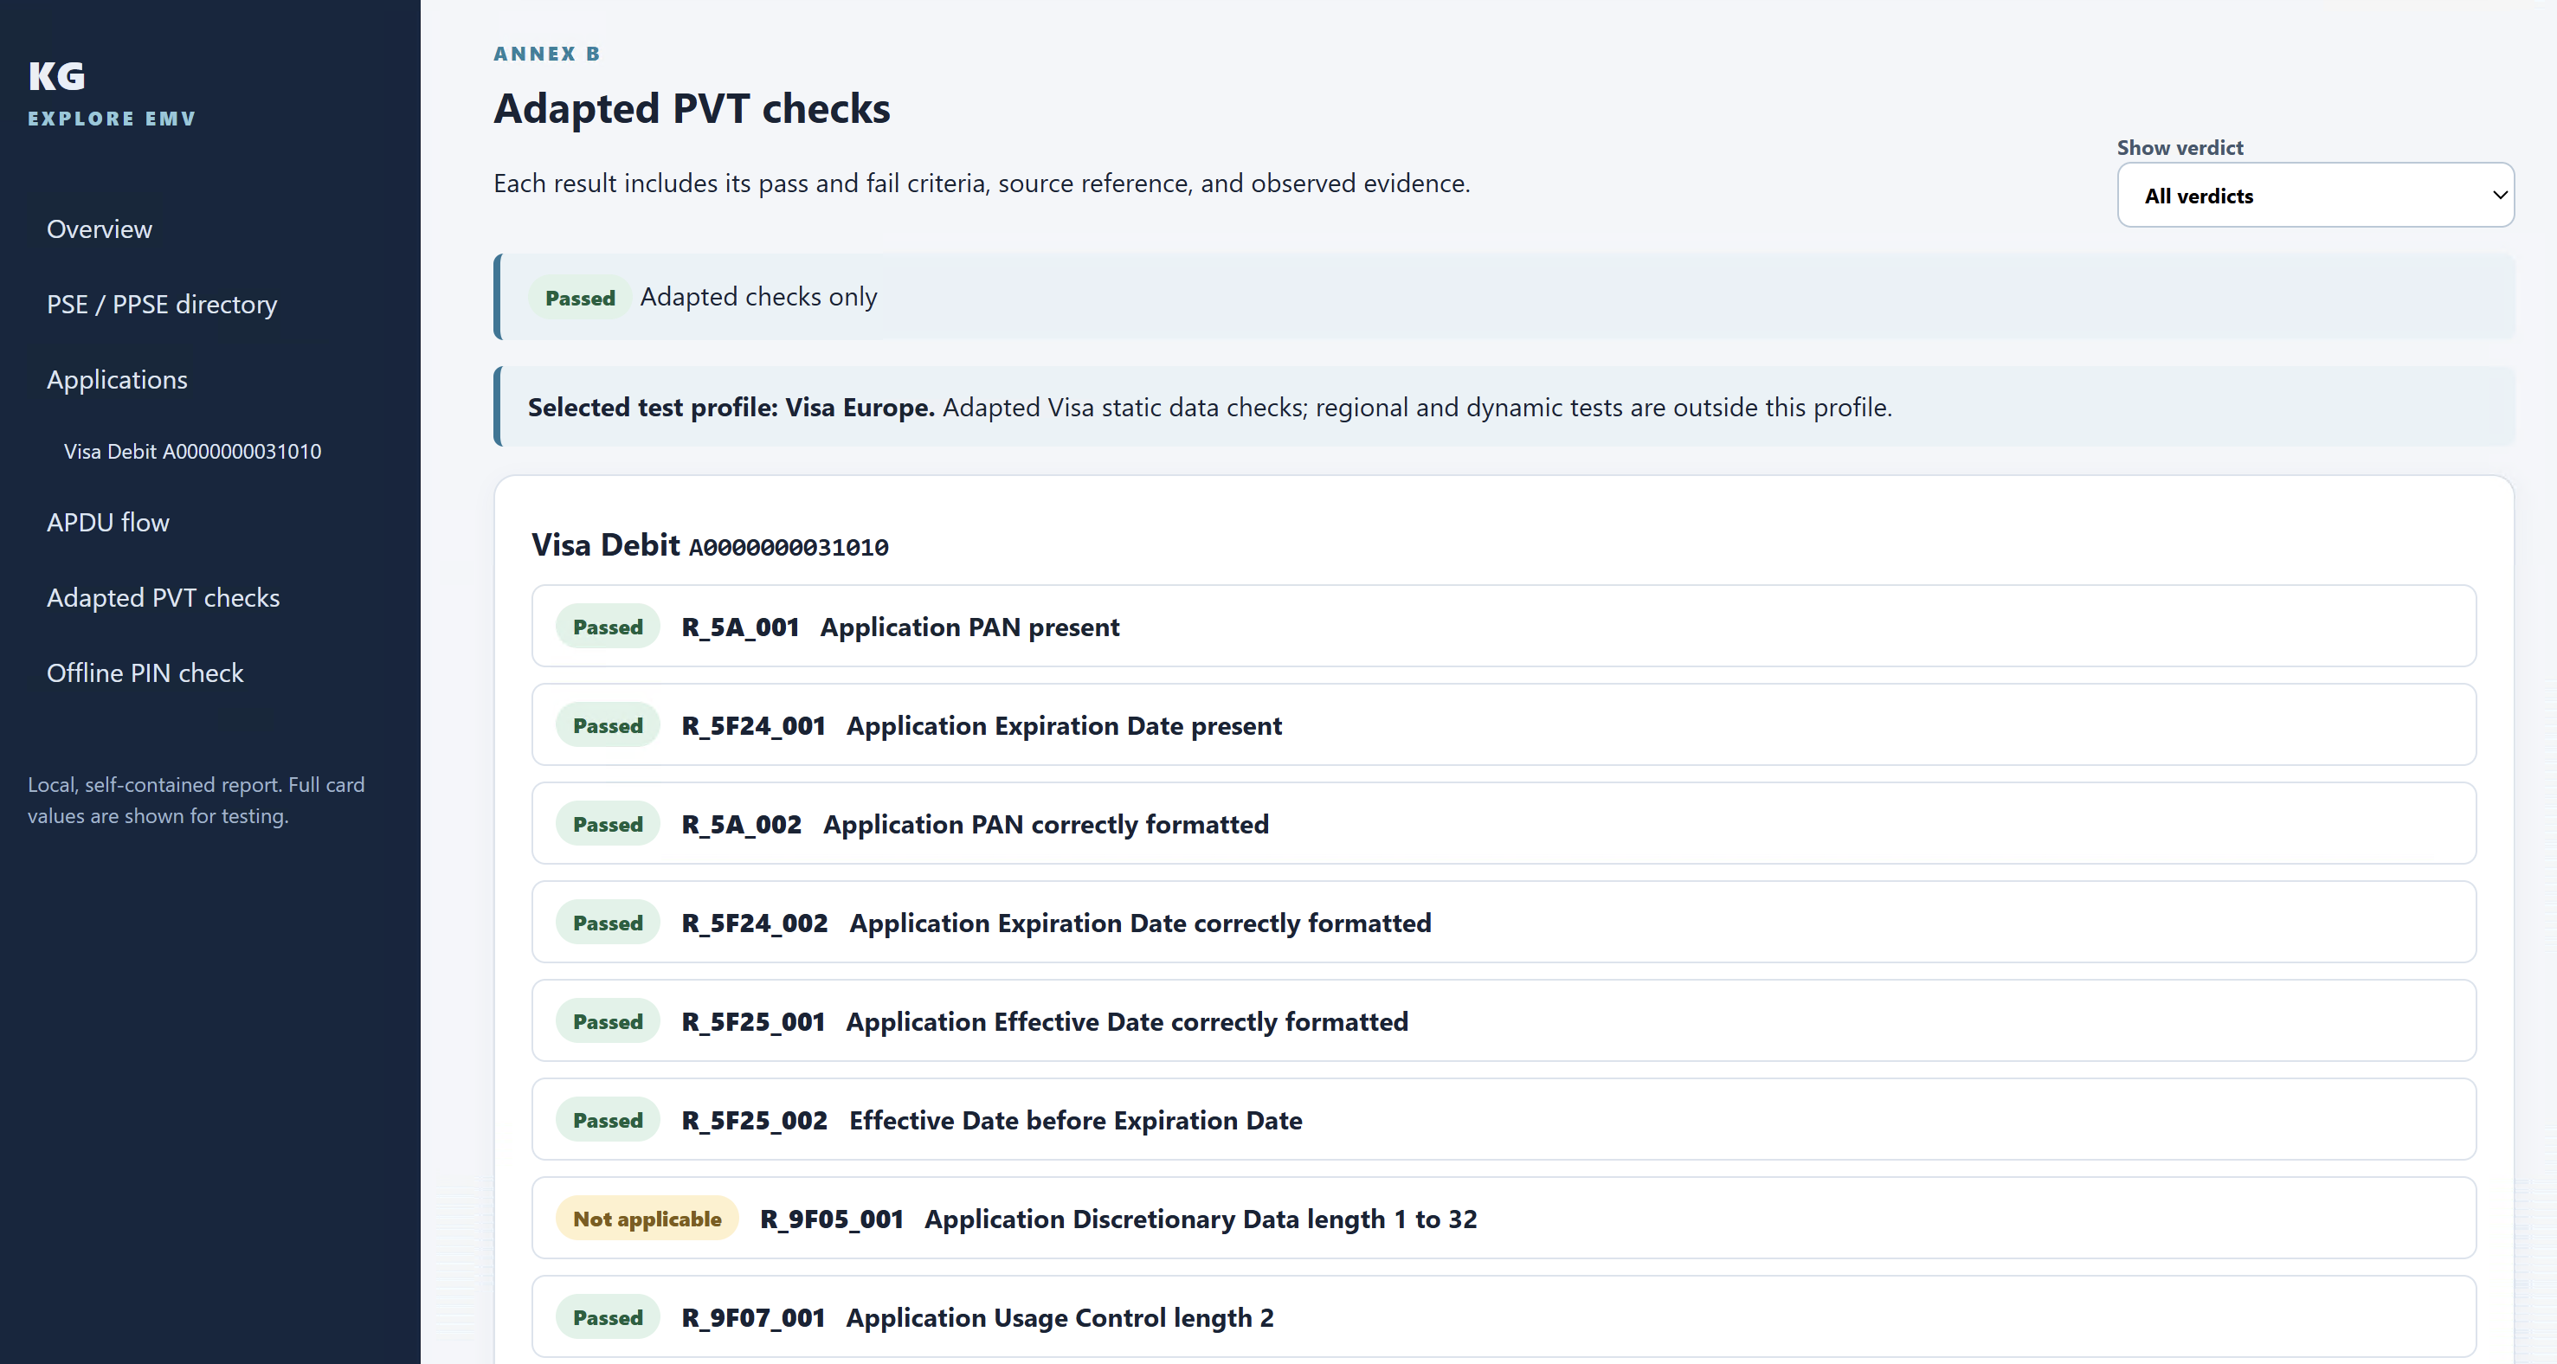Click the Visa Debit A0000000031010 card heading
The width and height of the screenshot is (2557, 1364).
pyautogui.click(x=710, y=545)
